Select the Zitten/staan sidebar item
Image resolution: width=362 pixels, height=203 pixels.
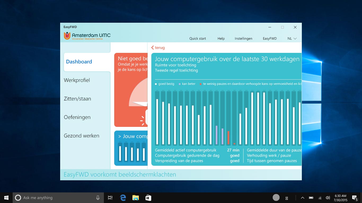point(77,99)
